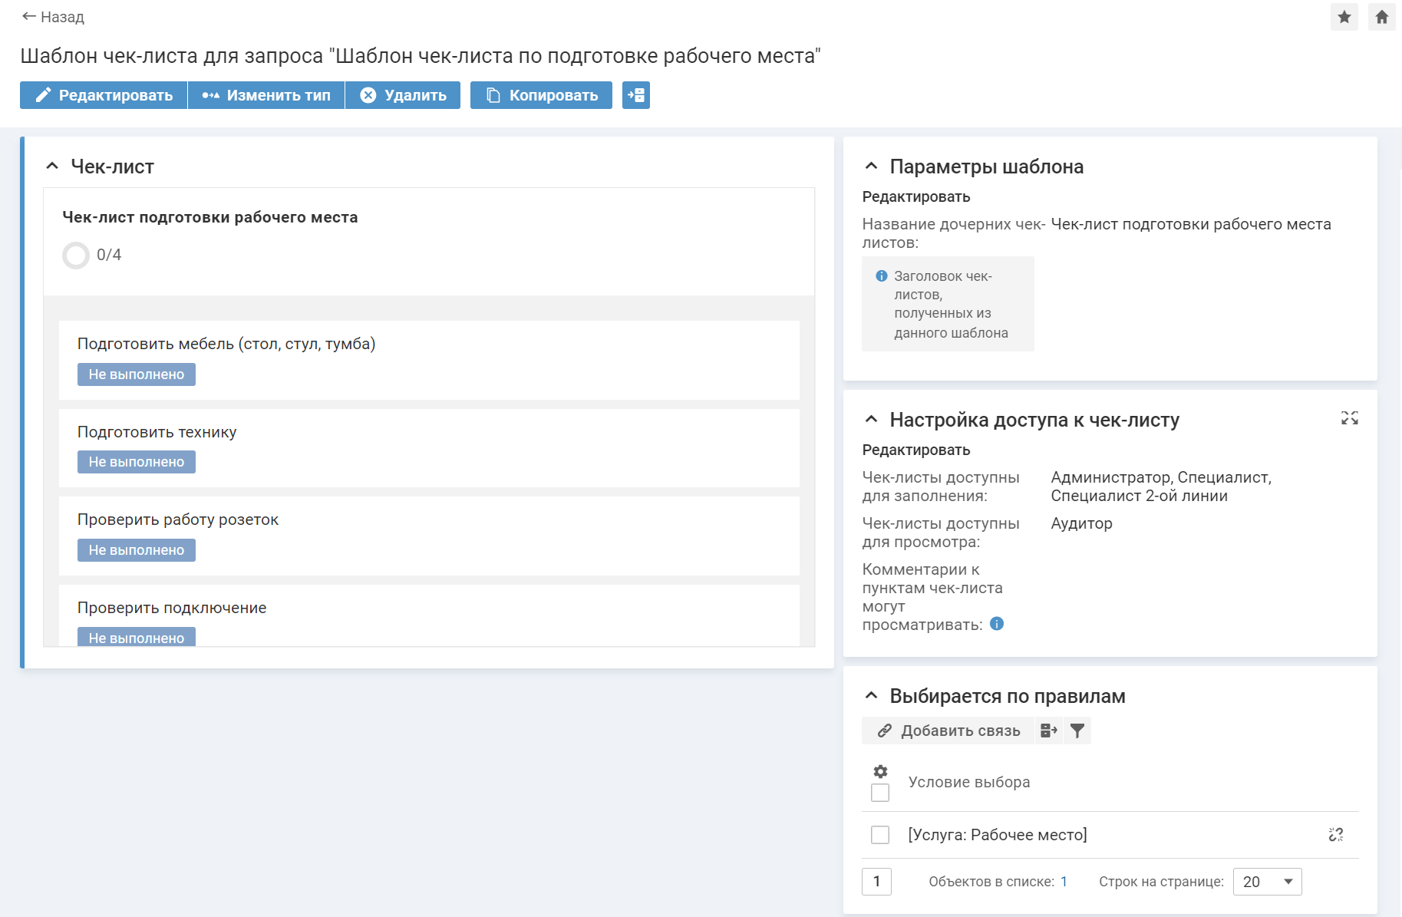Click the Удалить button

pos(403,95)
